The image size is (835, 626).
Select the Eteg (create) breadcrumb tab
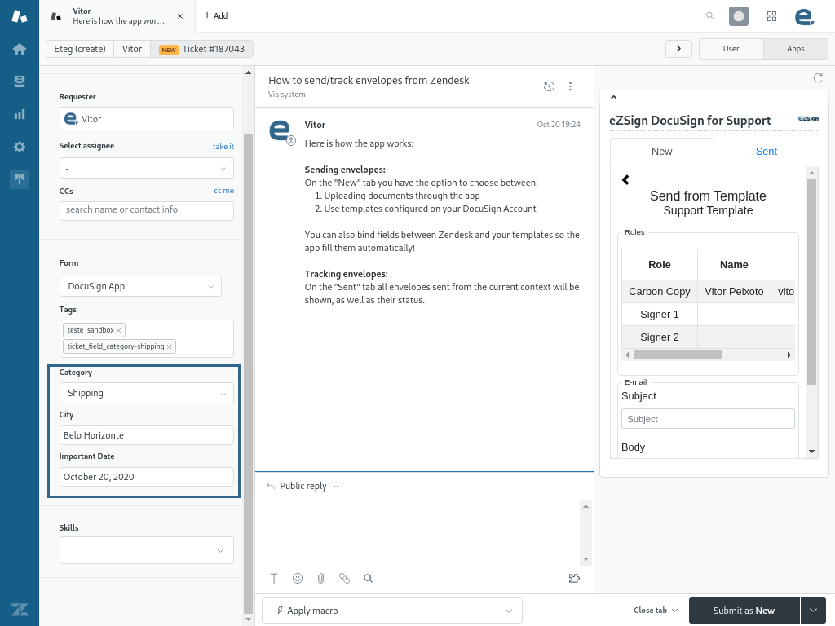[80, 49]
